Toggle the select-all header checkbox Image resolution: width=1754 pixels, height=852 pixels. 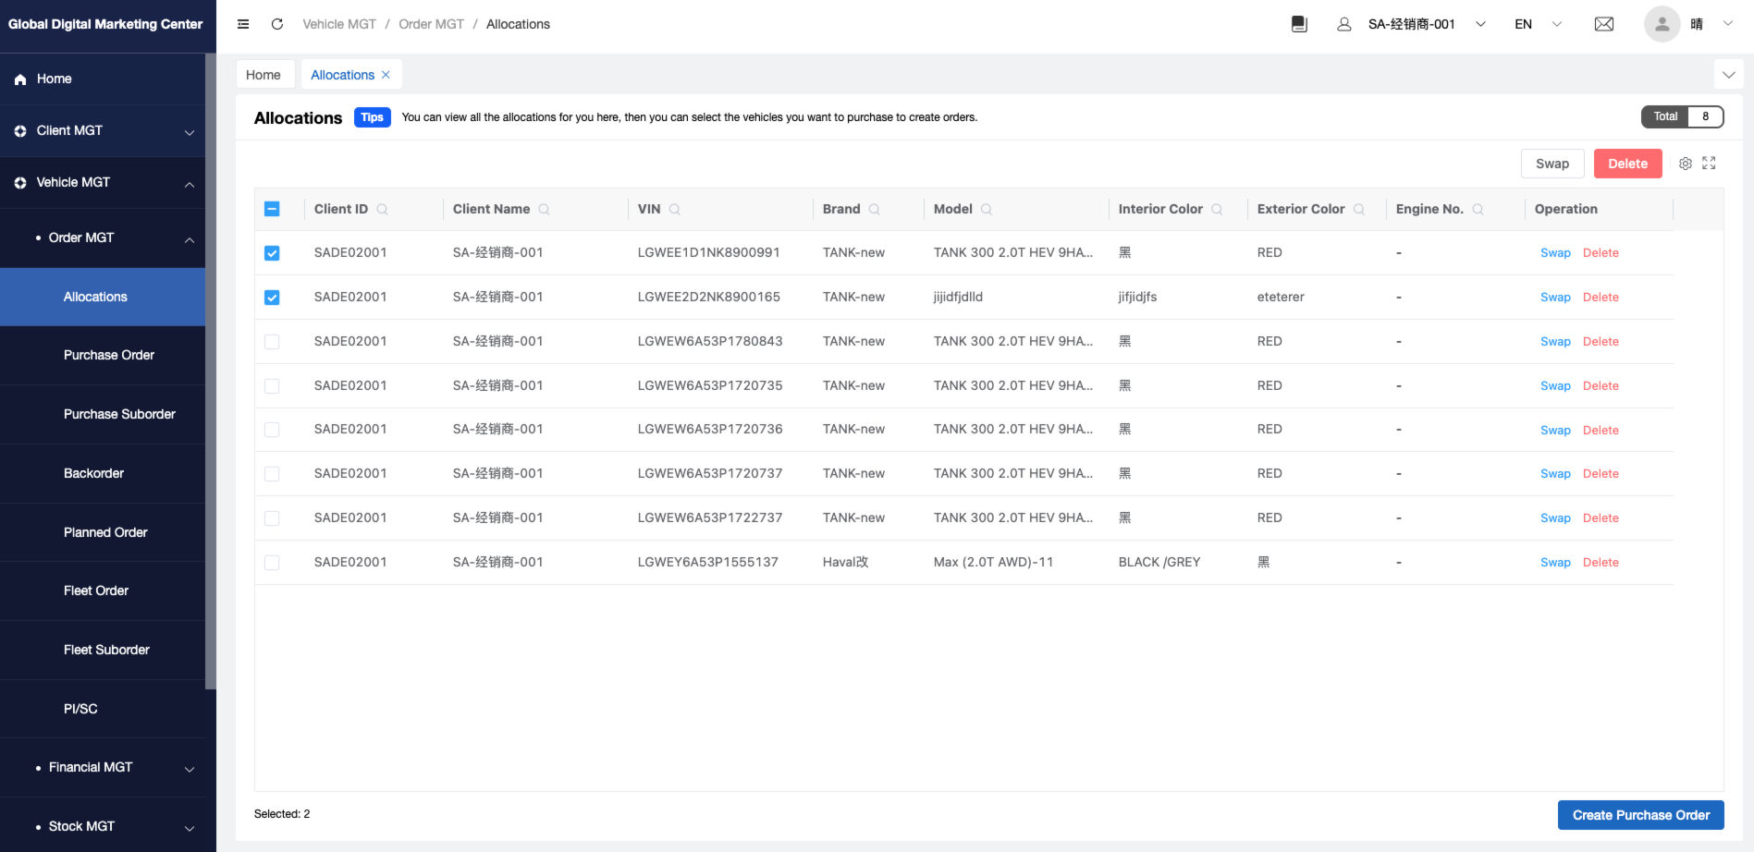[x=272, y=209]
